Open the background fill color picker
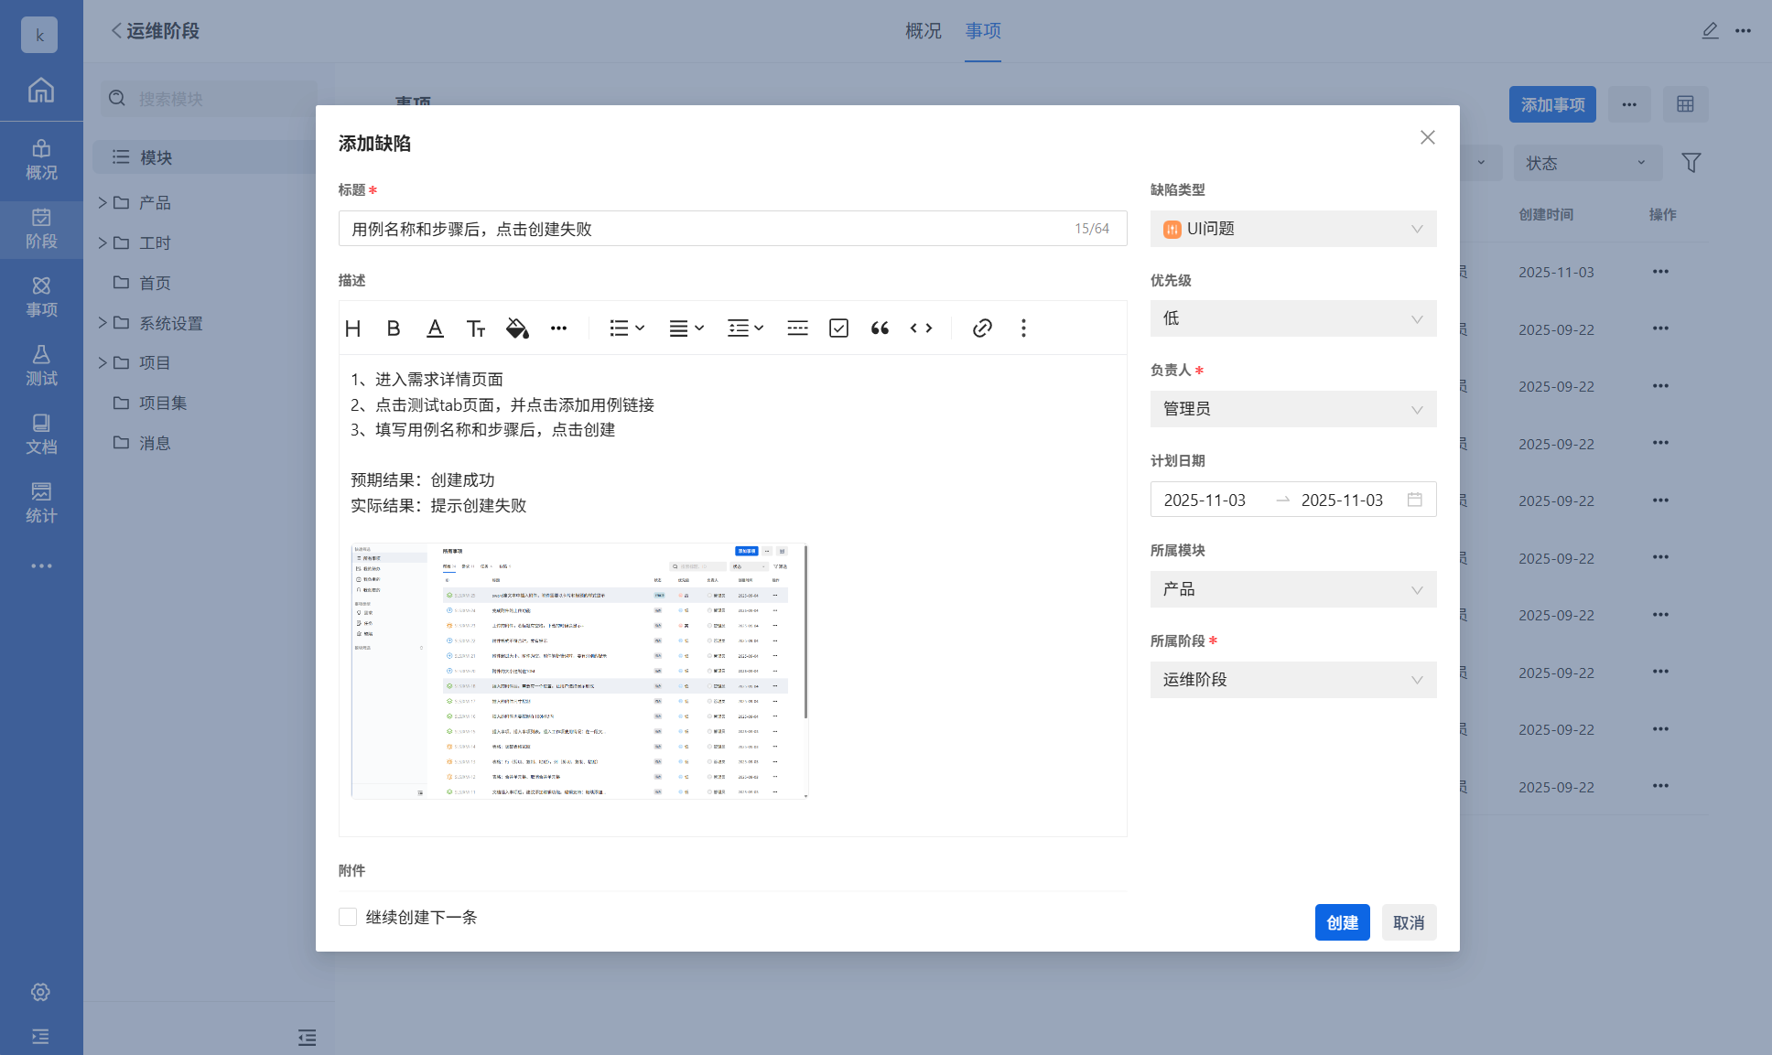Screen dimensions: 1772x1055 point(517,328)
